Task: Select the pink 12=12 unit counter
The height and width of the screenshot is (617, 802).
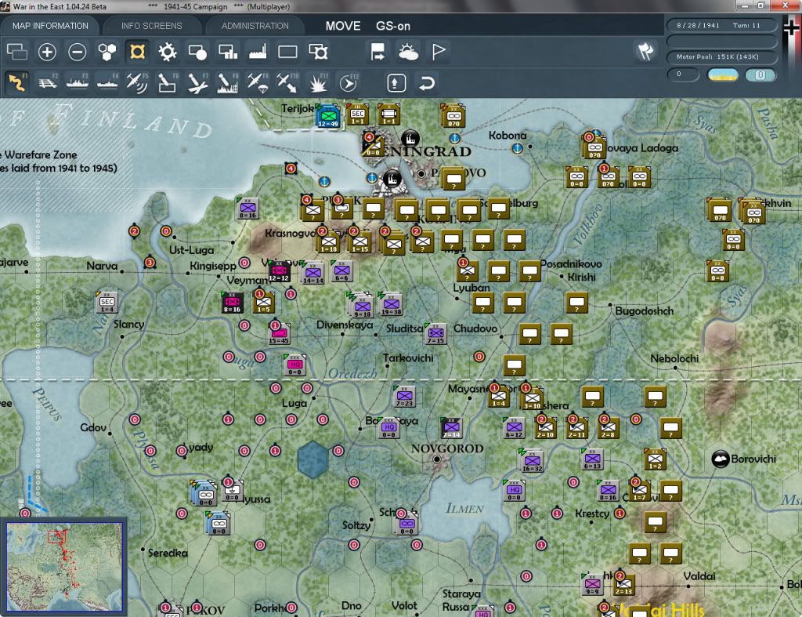Action: pyautogui.click(x=279, y=270)
